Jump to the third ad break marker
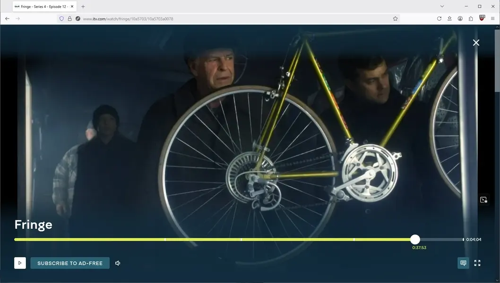 354,240
